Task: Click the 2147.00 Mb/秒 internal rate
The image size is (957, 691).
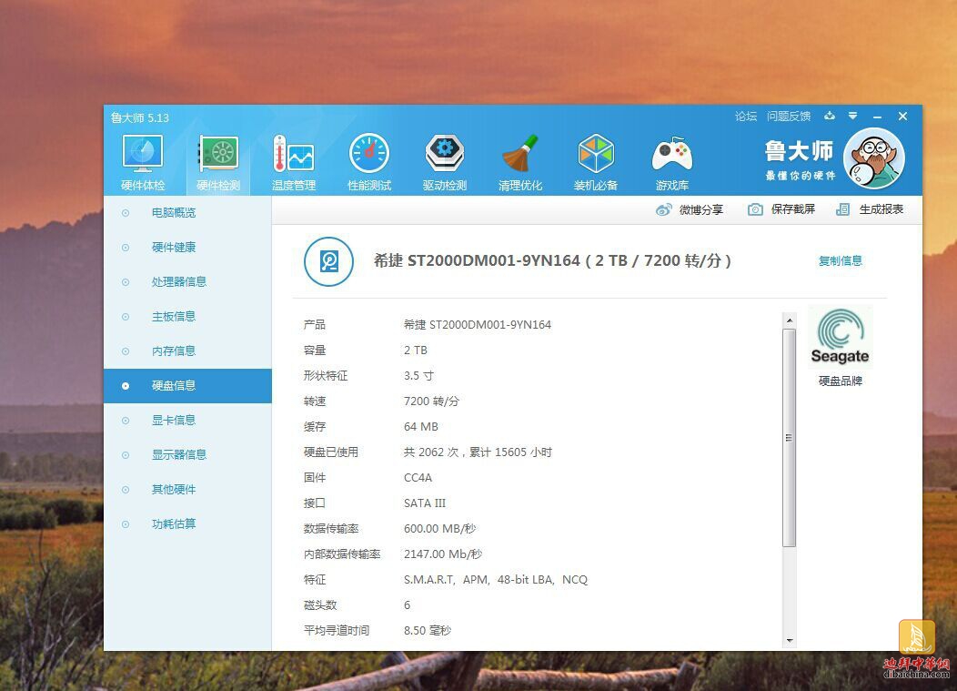Action: [443, 554]
